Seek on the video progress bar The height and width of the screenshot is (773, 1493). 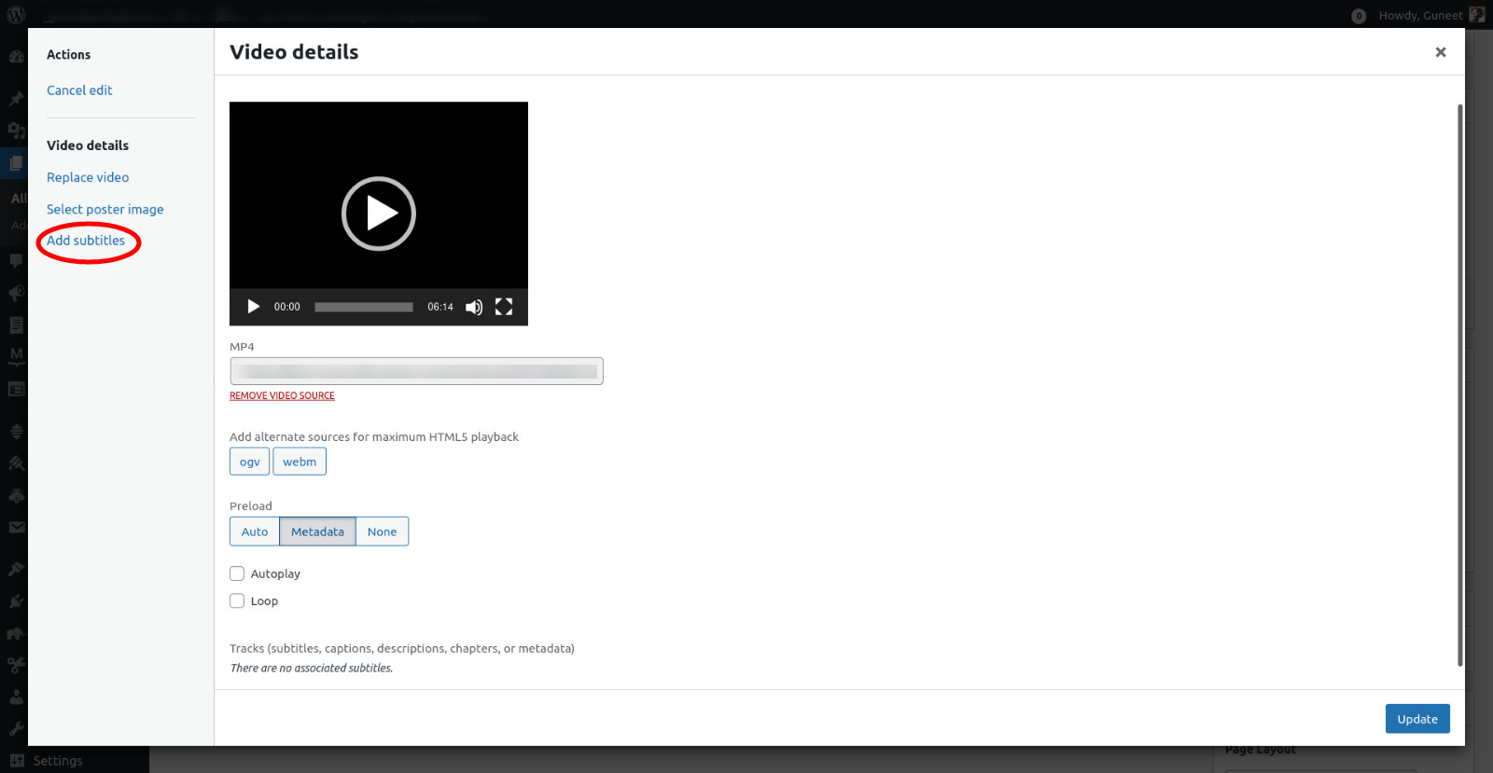364,307
